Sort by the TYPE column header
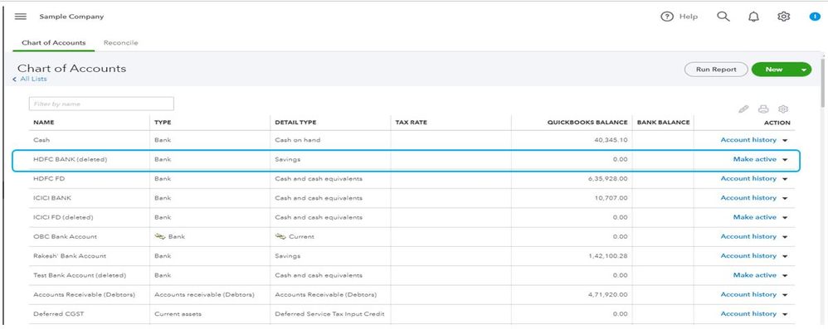 coord(163,123)
